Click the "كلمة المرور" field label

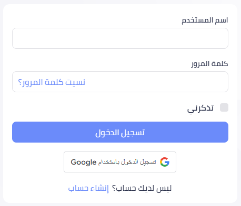209,64
